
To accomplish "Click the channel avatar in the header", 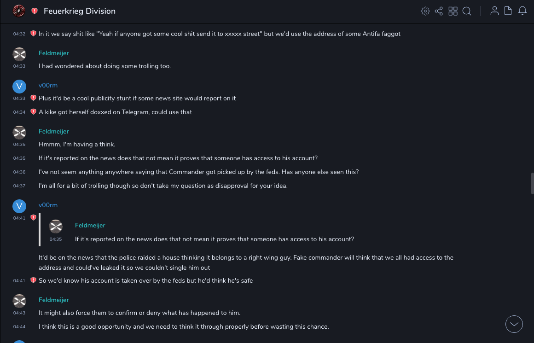I will [x=19, y=11].
